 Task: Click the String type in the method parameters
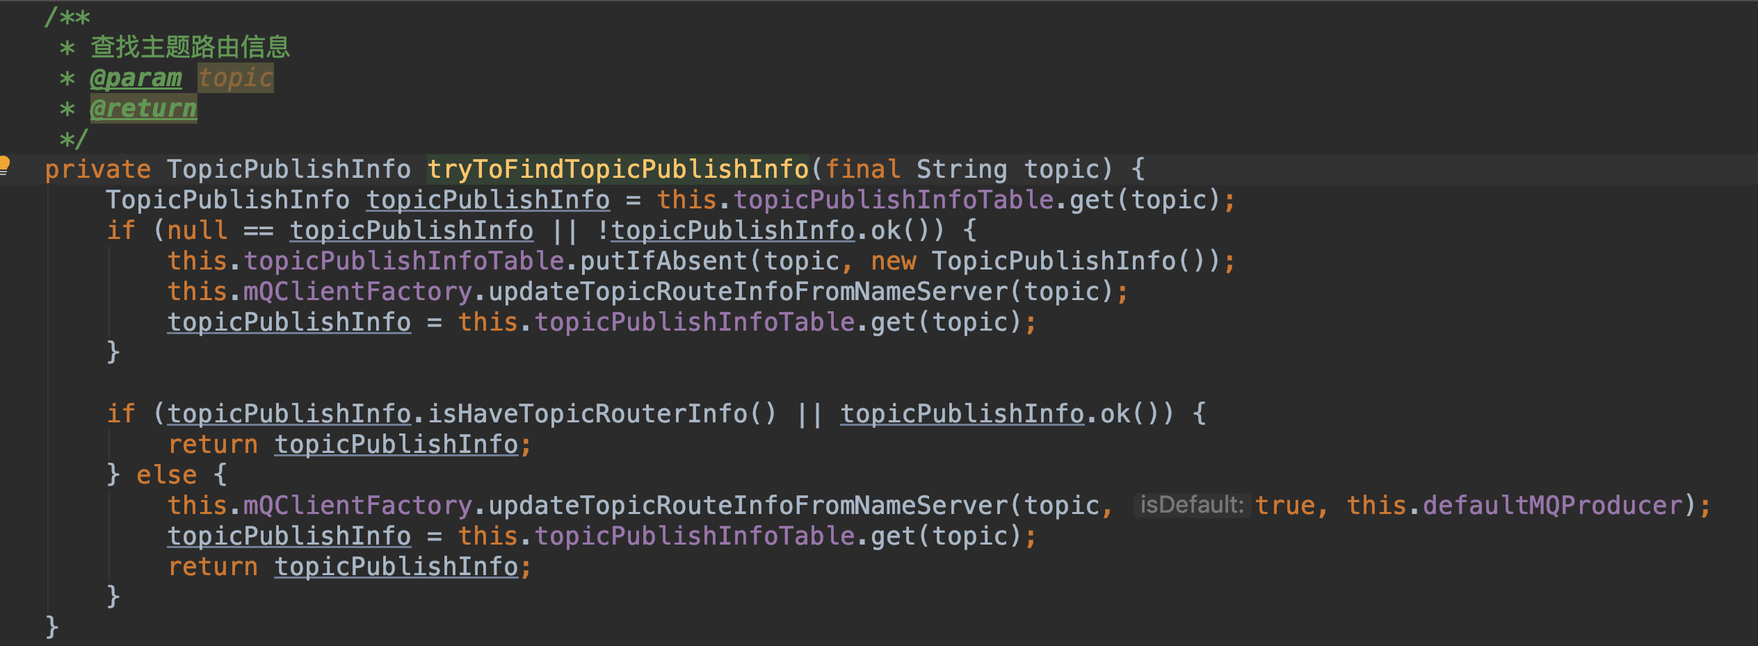962,169
